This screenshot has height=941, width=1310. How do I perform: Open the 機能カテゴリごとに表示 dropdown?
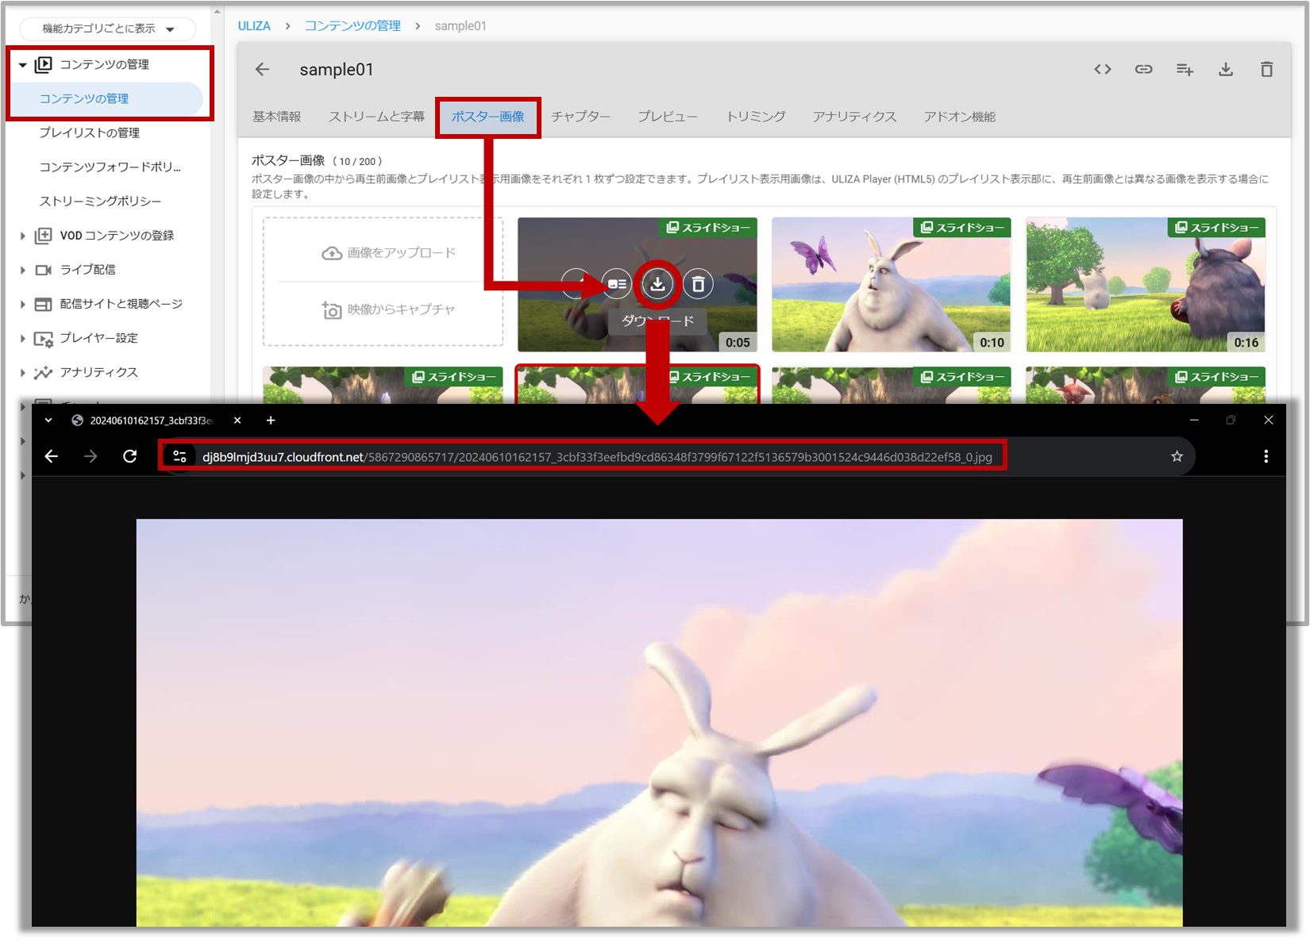coord(107,29)
